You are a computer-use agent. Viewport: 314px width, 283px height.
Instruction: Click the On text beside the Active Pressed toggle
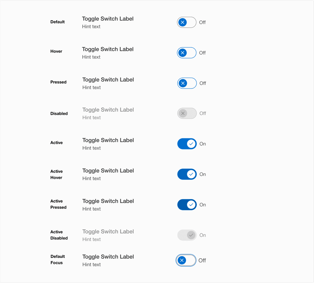click(x=203, y=205)
